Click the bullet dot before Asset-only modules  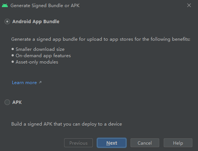click(13, 62)
